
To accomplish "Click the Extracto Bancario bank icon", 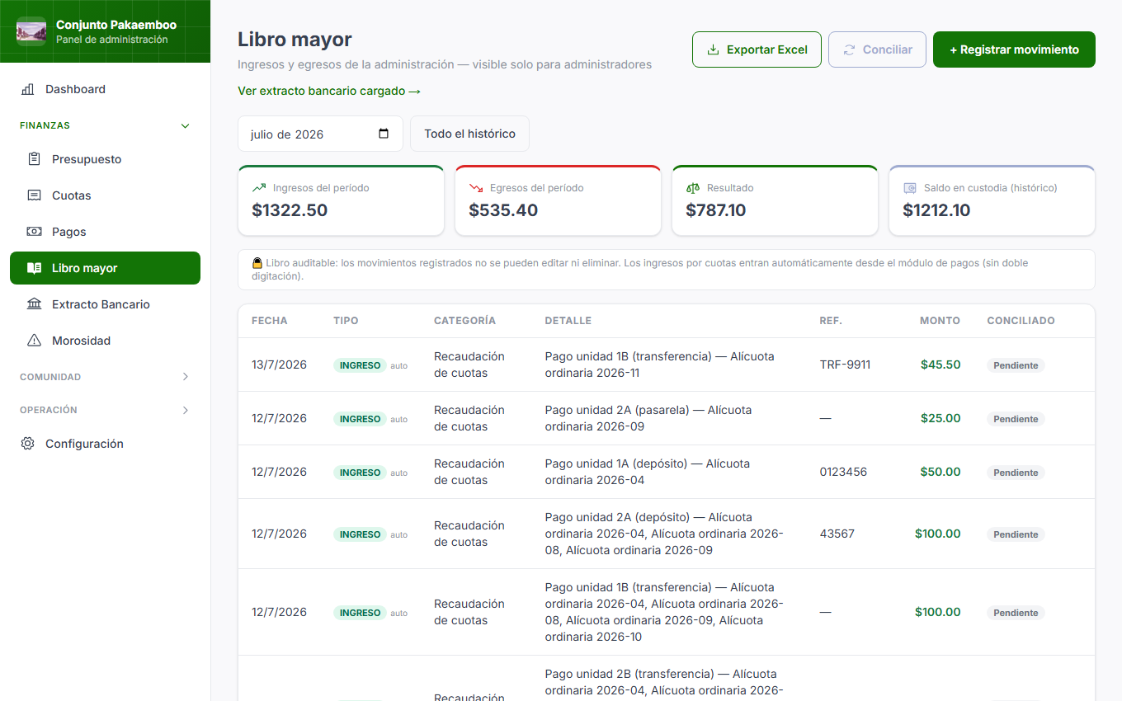I will pos(34,304).
